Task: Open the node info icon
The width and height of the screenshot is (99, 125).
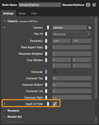Action: coord(88,5)
